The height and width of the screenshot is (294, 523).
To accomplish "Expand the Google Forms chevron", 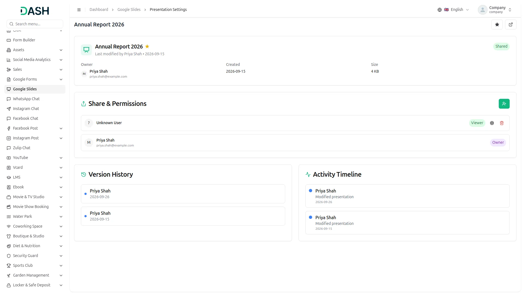I will (61, 79).
